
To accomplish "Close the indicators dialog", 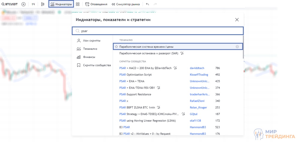I will [x=237, y=20].
